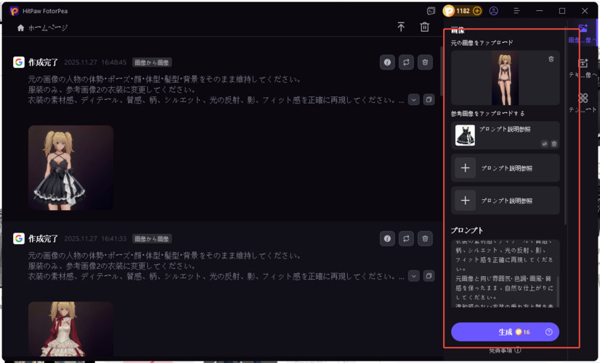Swap the reference image using the replace icon
Screen dimensions: 600x363
tap(545, 144)
